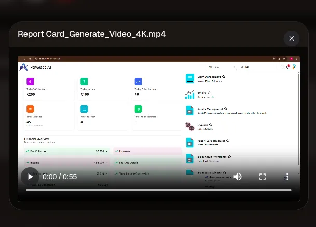Expand the Income row chevron
Viewport: 316px width, 227px height.
coord(106,163)
